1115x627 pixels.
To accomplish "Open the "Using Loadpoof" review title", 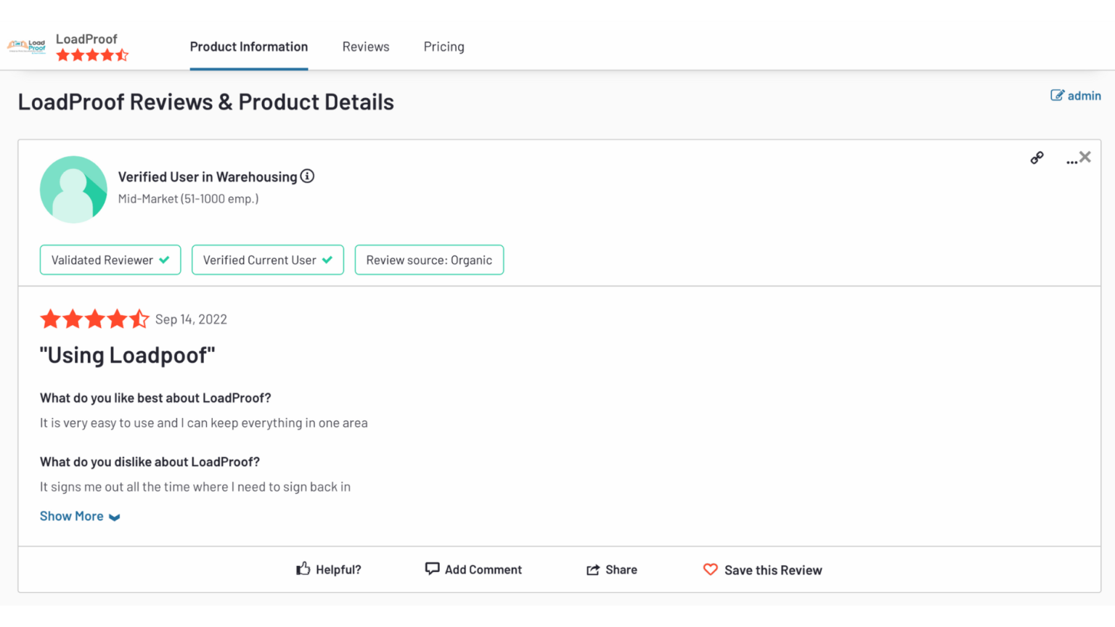I will tap(128, 355).
